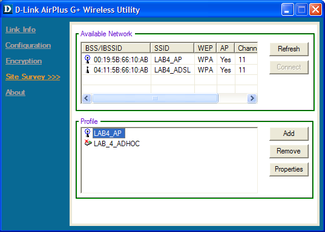This screenshot has height=232, width=325.
Task: Click the horizontal scrollbar thumb of network list
Action: pos(155,98)
